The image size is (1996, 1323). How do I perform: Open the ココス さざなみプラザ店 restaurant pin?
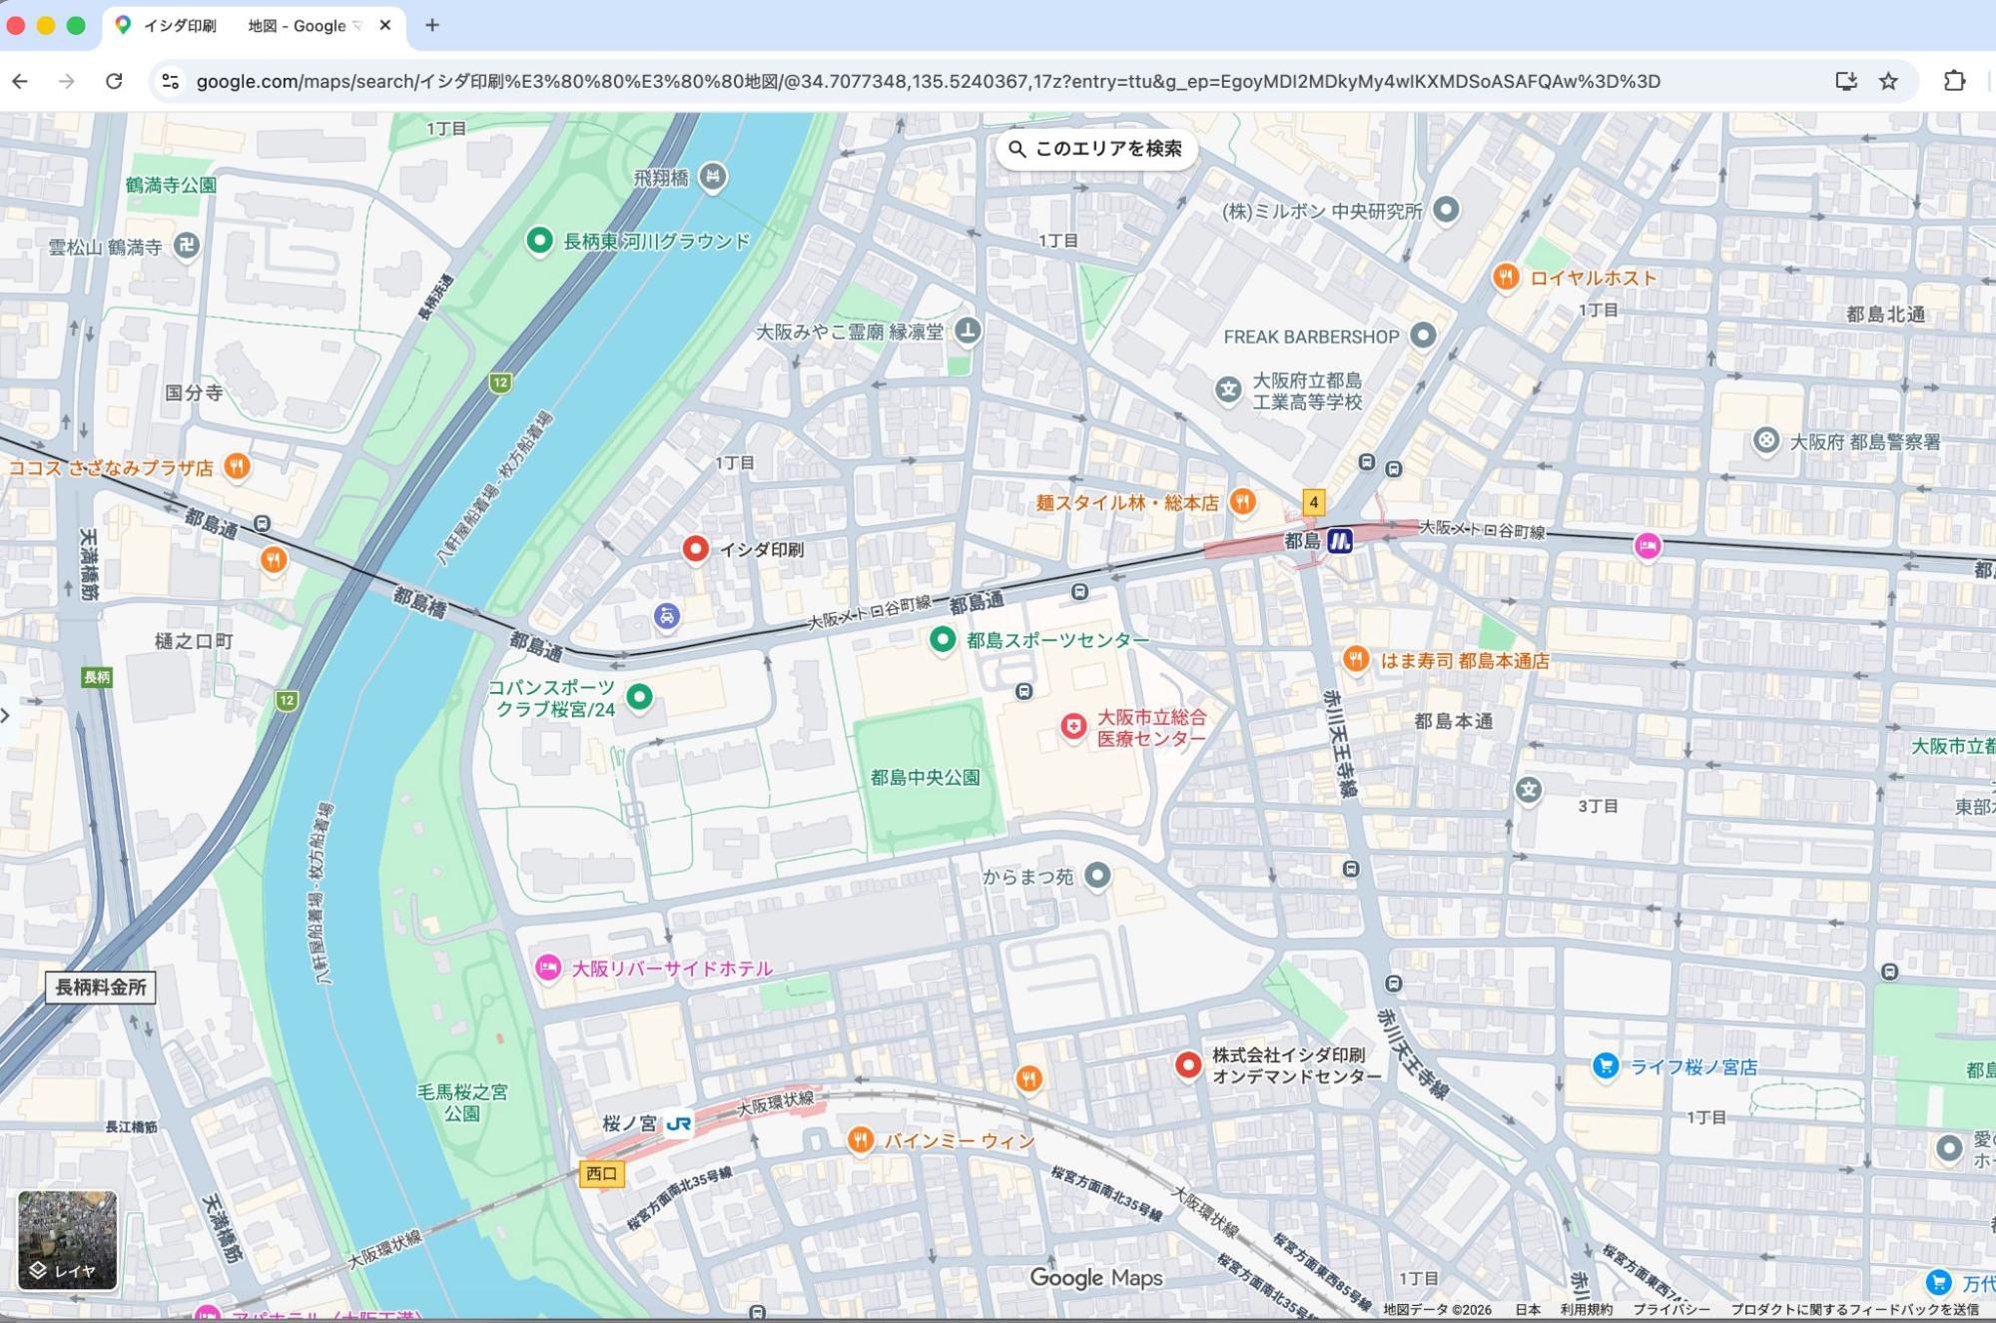point(236,465)
